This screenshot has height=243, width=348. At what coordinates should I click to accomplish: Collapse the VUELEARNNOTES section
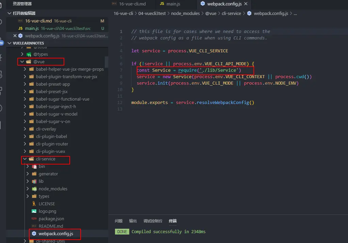(9, 43)
